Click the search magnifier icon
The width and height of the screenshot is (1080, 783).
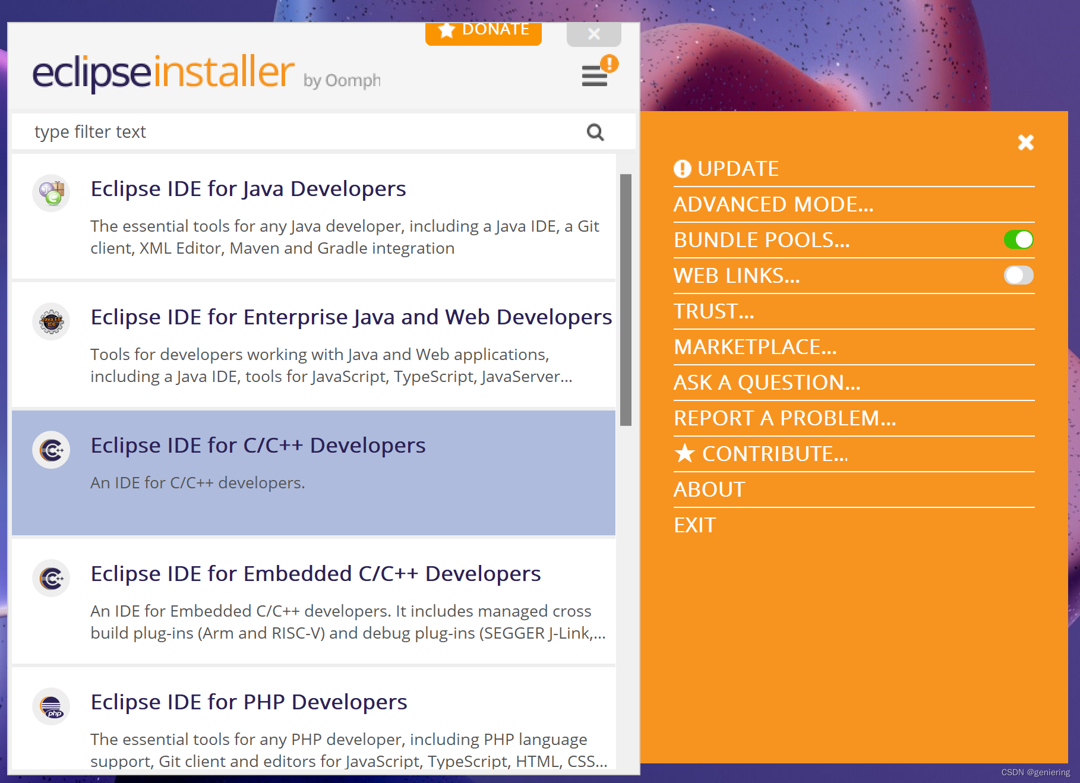point(595,132)
